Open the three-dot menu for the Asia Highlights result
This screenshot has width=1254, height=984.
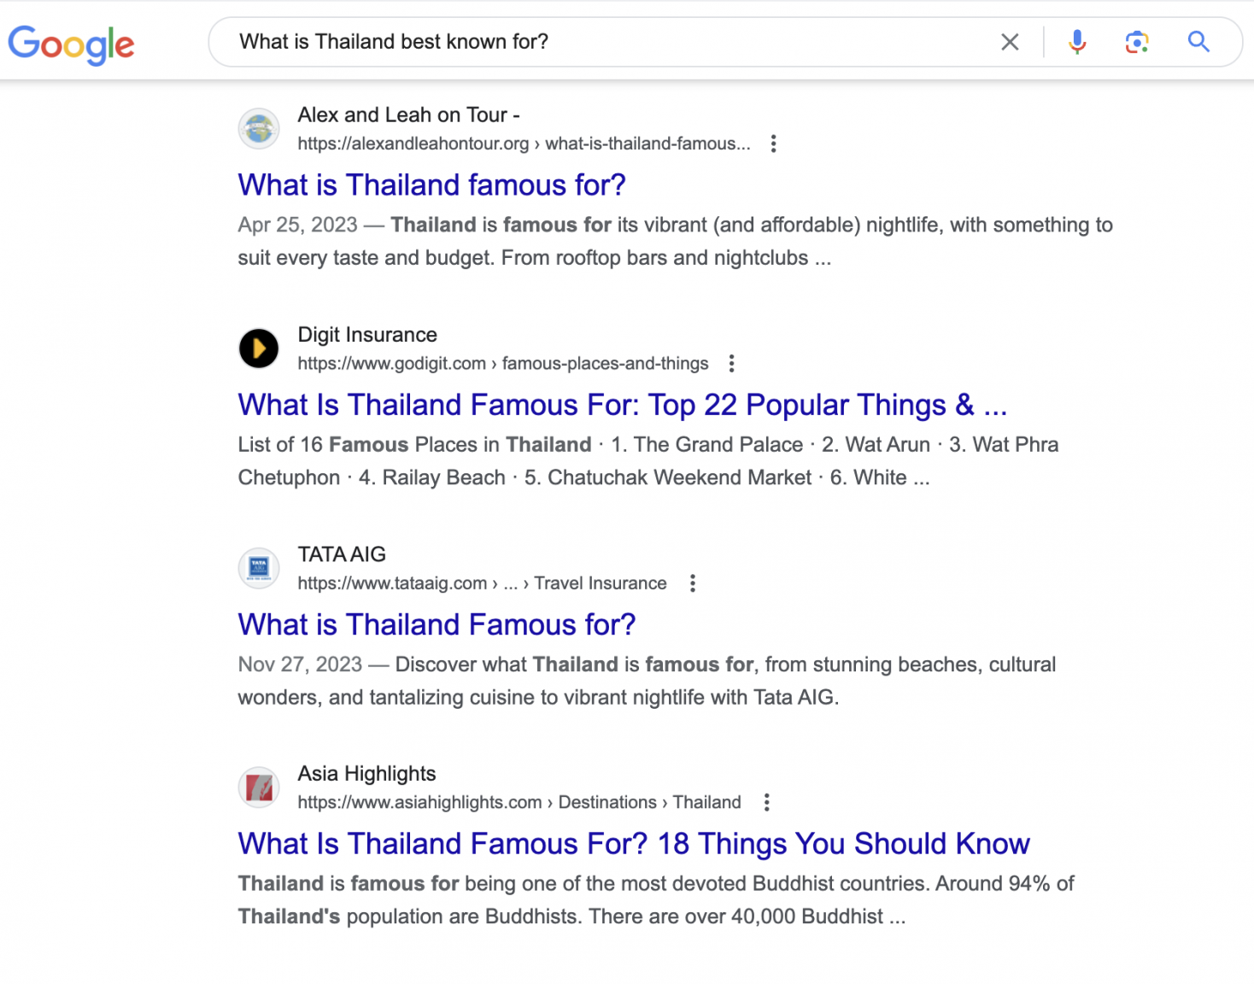[x=766, y=802]
